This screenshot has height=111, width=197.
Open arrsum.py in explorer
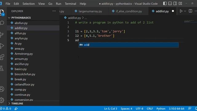(33, 59)
